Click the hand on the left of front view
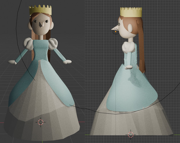The image size is (180, 143). [12, 62]
